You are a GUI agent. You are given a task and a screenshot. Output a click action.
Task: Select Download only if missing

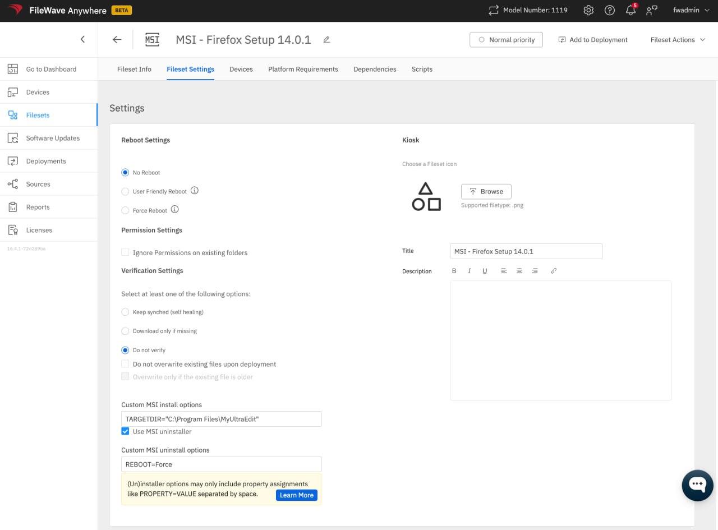coord(125,331)
